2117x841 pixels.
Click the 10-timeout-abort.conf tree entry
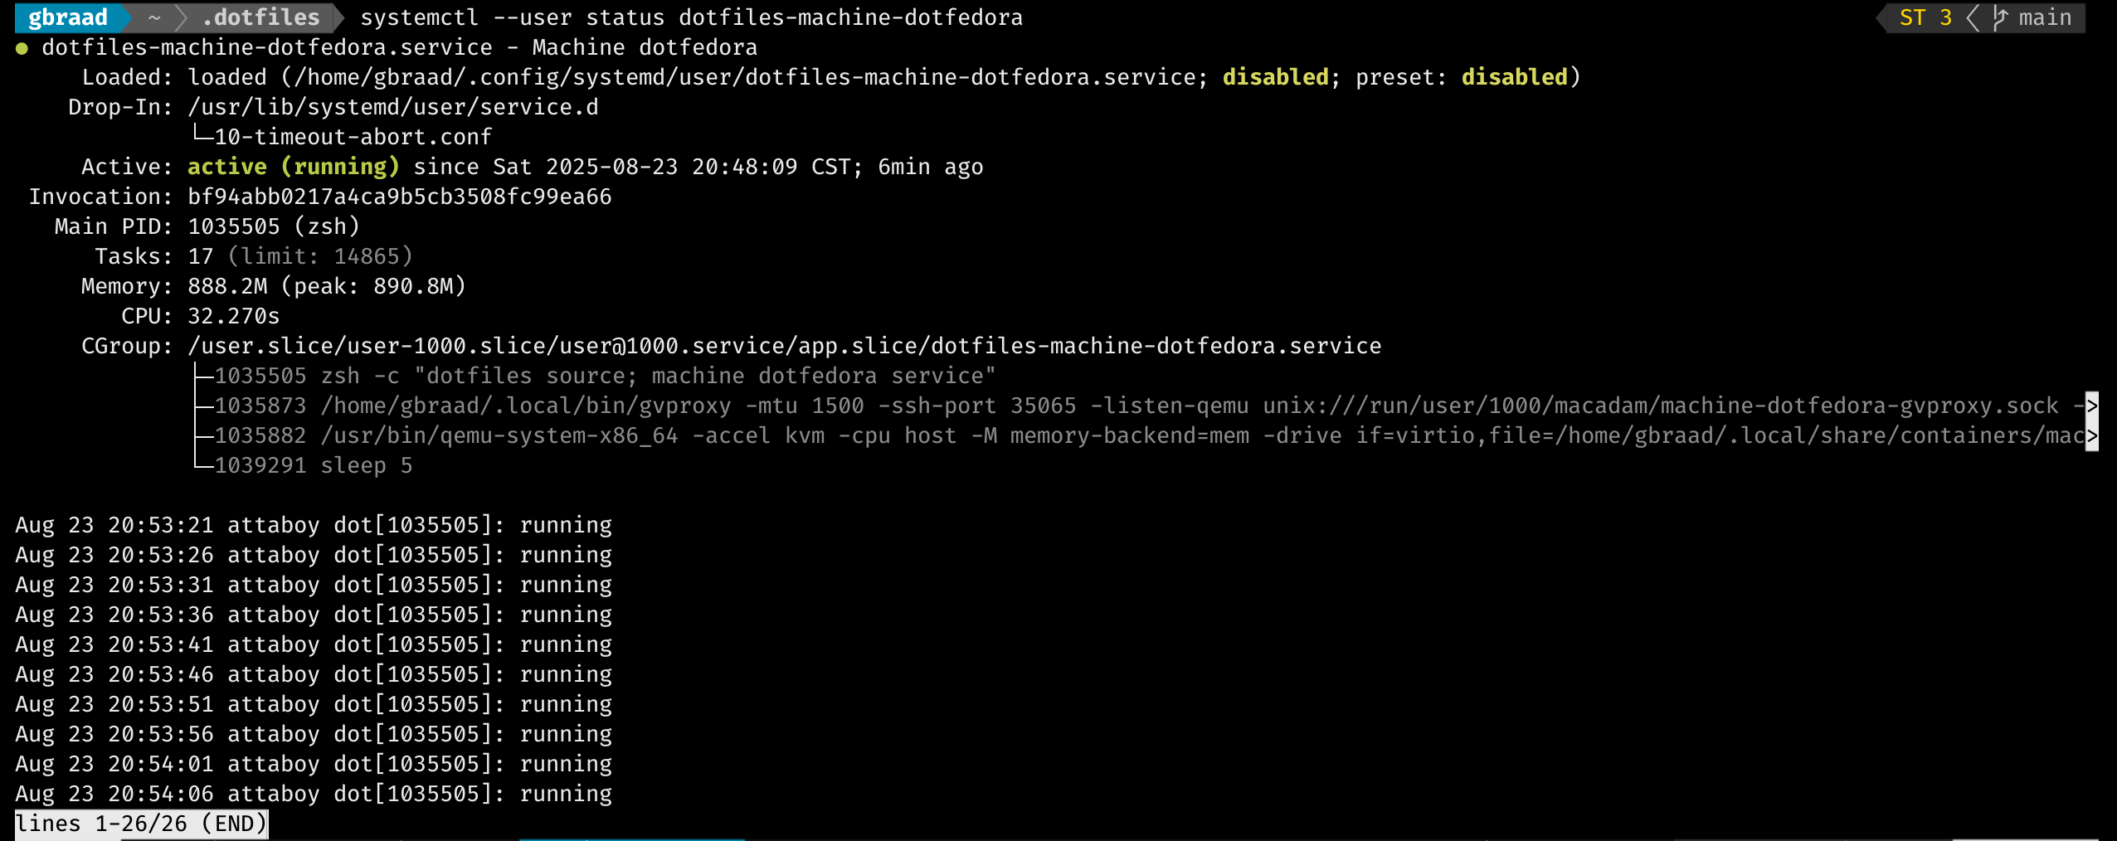[x=353, y=137]
